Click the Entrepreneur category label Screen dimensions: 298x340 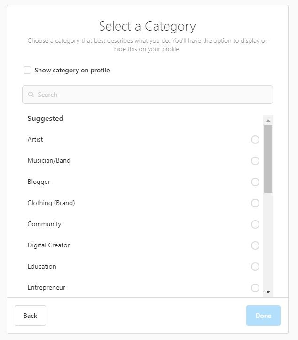[46, 288]
